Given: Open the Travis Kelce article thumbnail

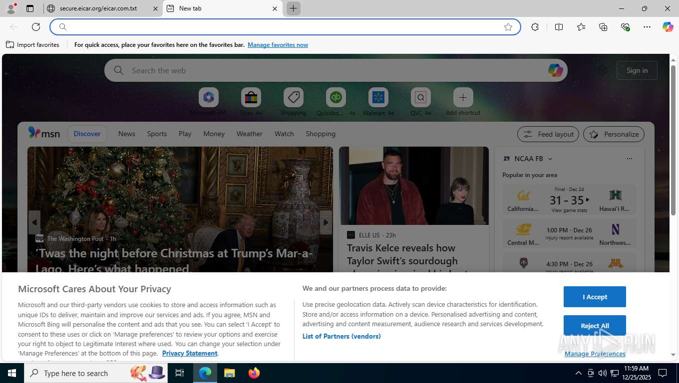Looking at the screenshot, I should click(413, 186).
